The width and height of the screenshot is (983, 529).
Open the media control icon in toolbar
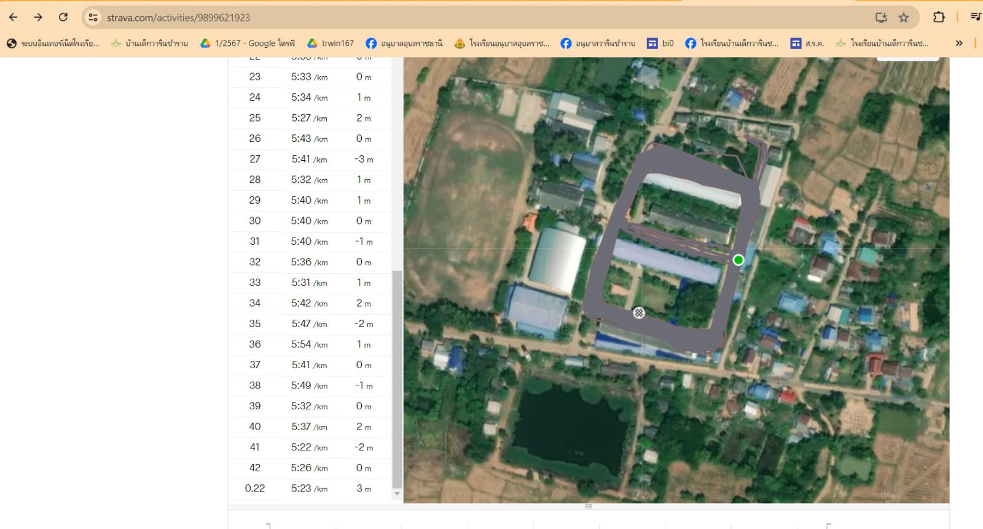point(975,17)
